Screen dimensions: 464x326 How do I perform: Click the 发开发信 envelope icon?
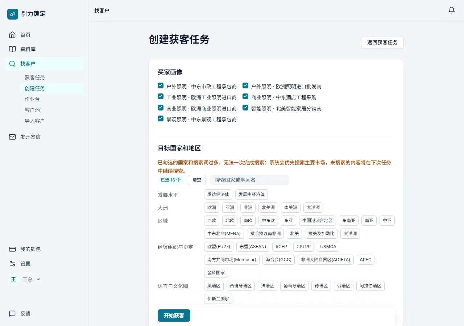click(12, 137)
